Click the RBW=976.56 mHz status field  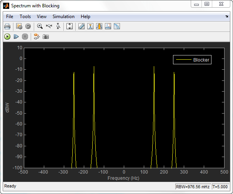coord(193,187)
